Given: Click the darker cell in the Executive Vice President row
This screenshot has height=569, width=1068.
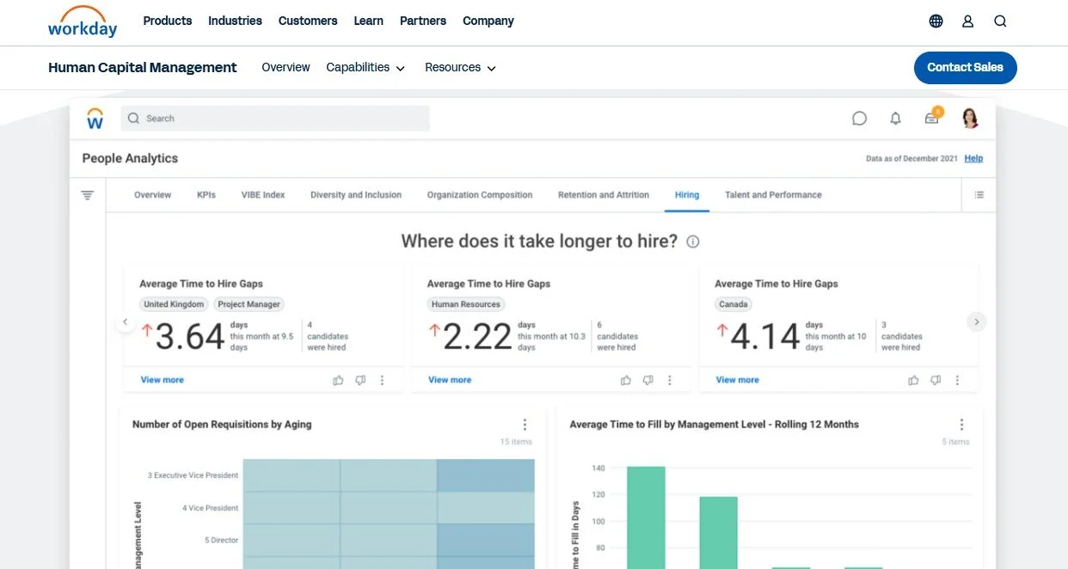Looking at the screenshot, I should pyautogui.click(x=486, y=475).
